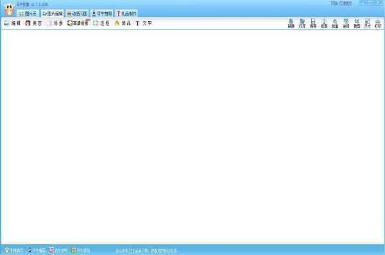Switch to the 动感闪图 tab
The width and height of the screenshot is (385, 255).
point(78,13)
